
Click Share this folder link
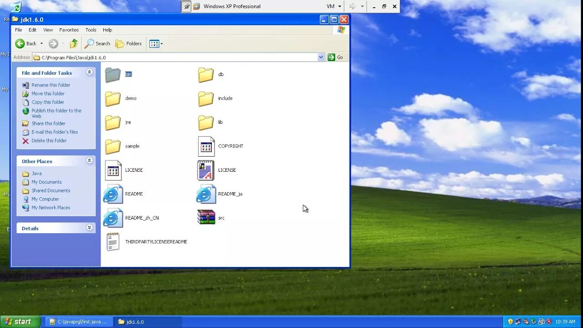[x=48, y=123]
